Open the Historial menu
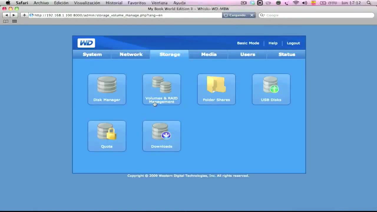 click(114, 3)
